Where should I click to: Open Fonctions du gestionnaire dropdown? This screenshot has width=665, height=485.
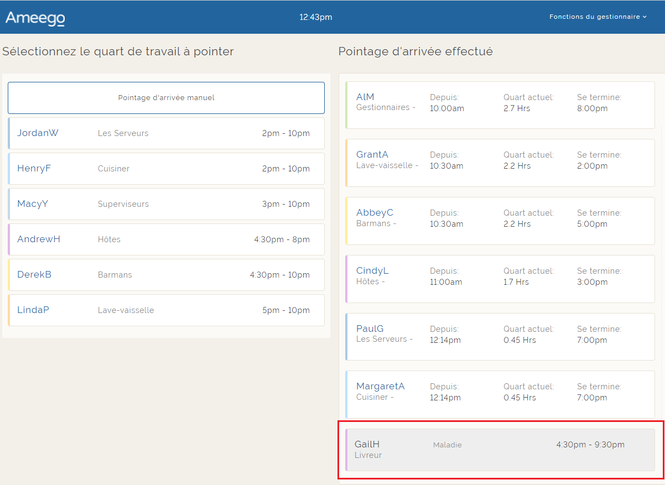597,17
